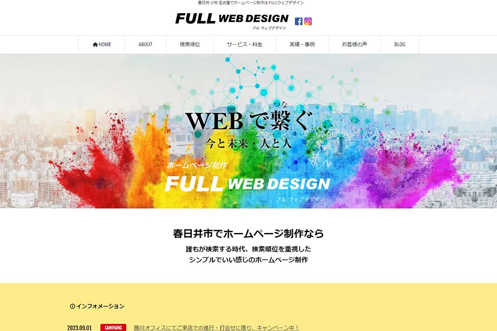This screenshot has width=497, height=331.
Task: Click the home icon in navigation
Action: pos(95,45)
